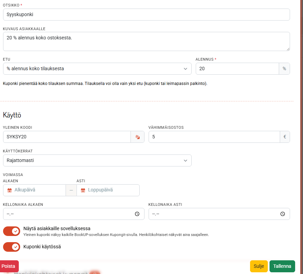Open the start date calendar icon
Screen dimensions: 303x274
[10, 190]
